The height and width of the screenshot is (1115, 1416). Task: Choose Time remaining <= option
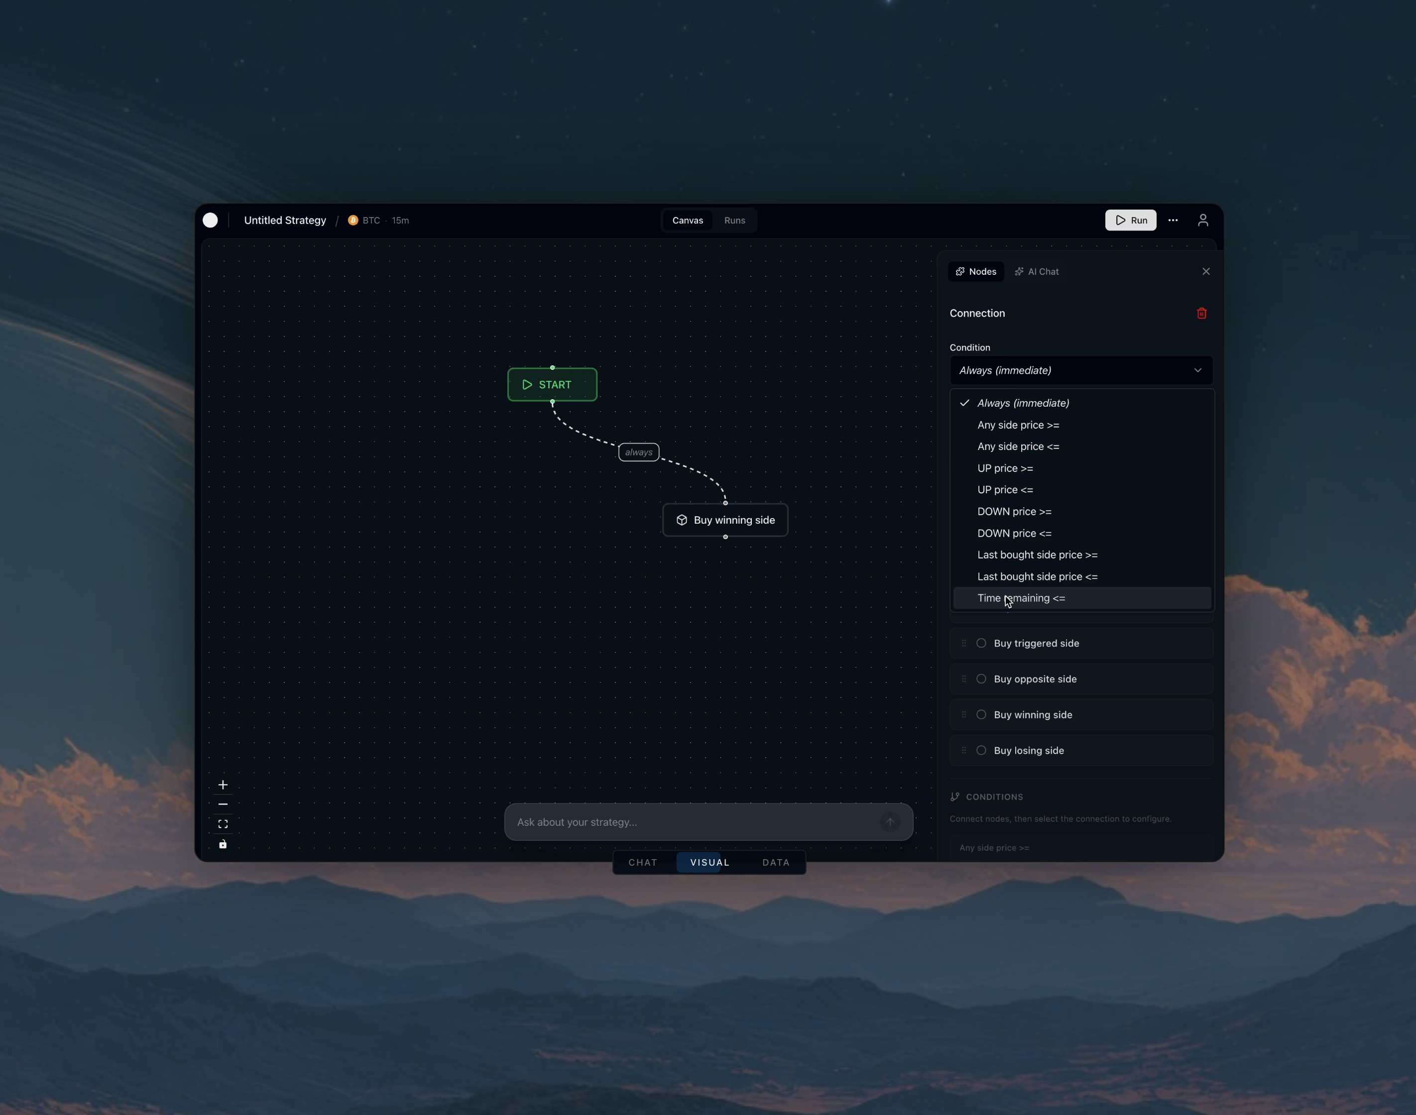click(1021, 598)
